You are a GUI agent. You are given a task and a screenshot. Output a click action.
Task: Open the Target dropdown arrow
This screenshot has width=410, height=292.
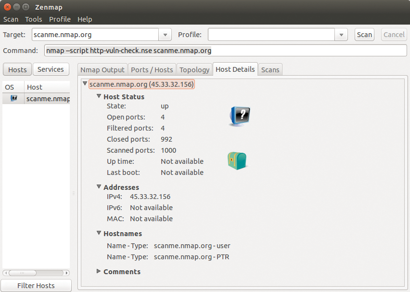[165, 35]
